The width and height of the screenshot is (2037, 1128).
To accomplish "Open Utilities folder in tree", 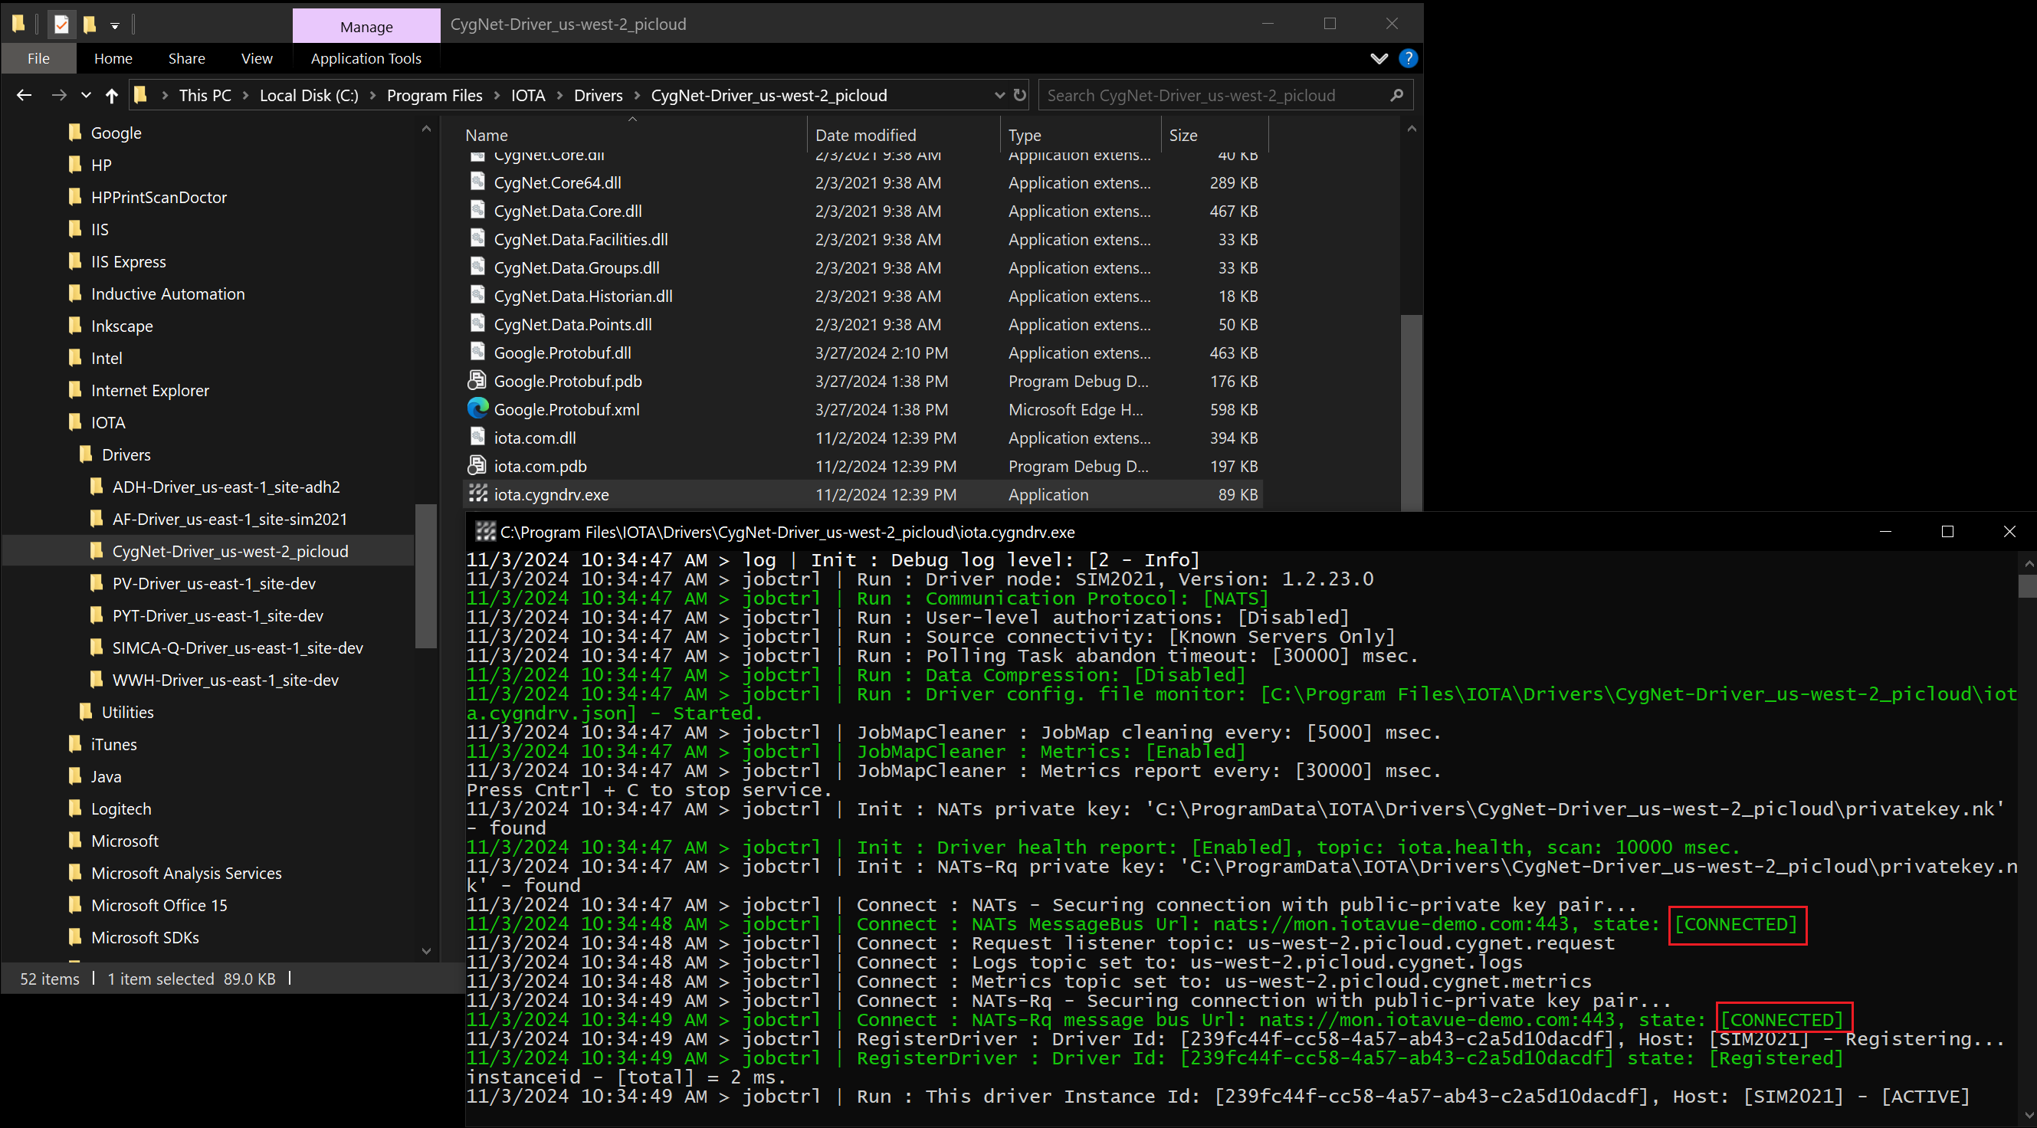I will point(127,713).
